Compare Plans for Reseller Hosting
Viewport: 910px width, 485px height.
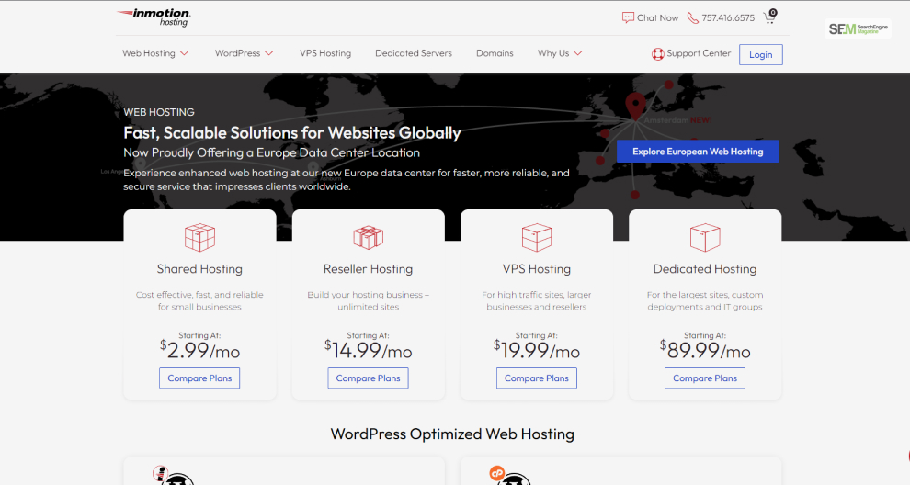(368, 378)
